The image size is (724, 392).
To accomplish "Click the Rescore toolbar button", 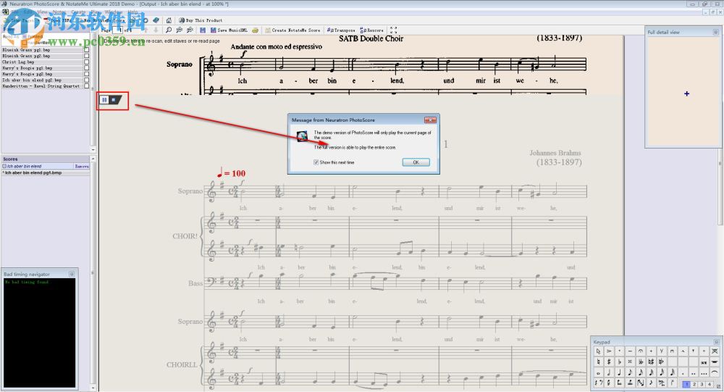I will [371, 30].
